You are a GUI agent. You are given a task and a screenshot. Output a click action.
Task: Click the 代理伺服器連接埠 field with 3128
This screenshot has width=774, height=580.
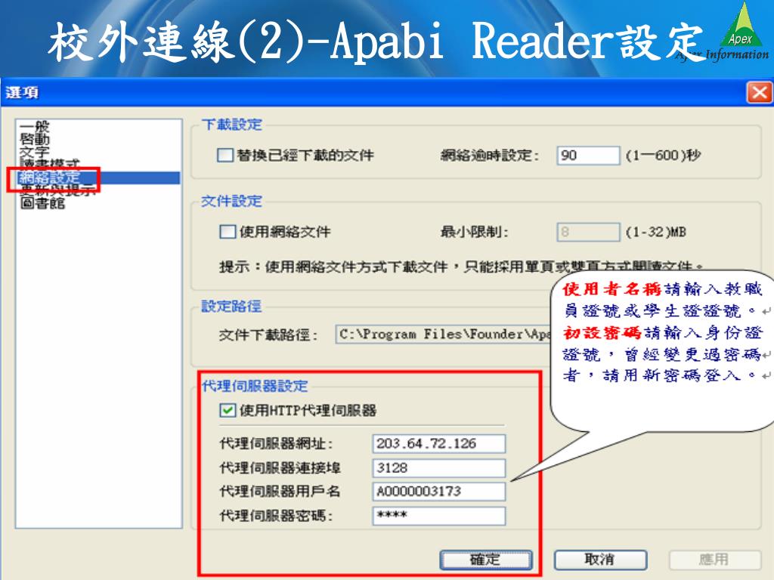[x=439, y=467]
